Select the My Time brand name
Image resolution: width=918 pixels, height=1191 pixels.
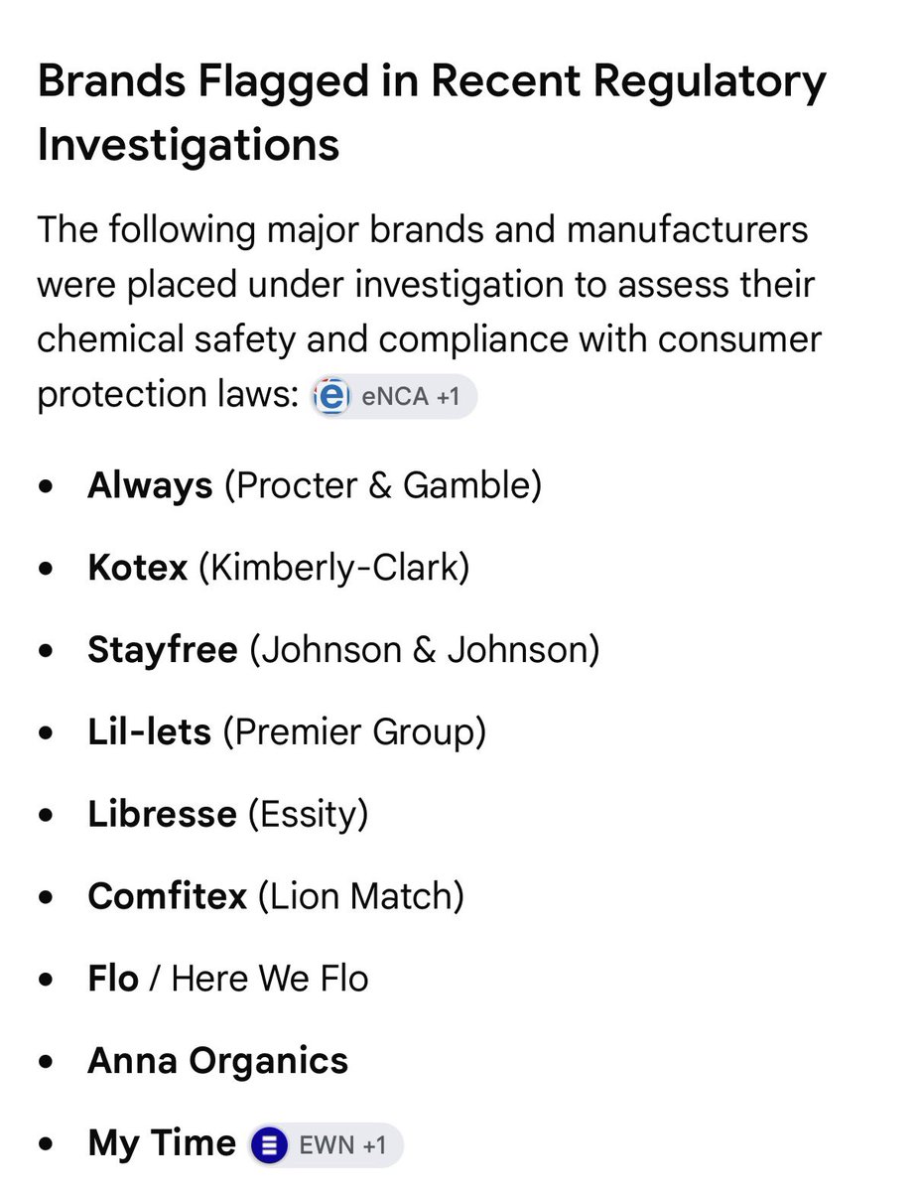click(x=162, y=1144)
